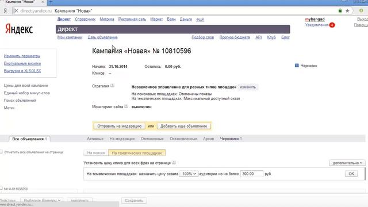Open Виртуальные визитки link

[x=22, y=63]
